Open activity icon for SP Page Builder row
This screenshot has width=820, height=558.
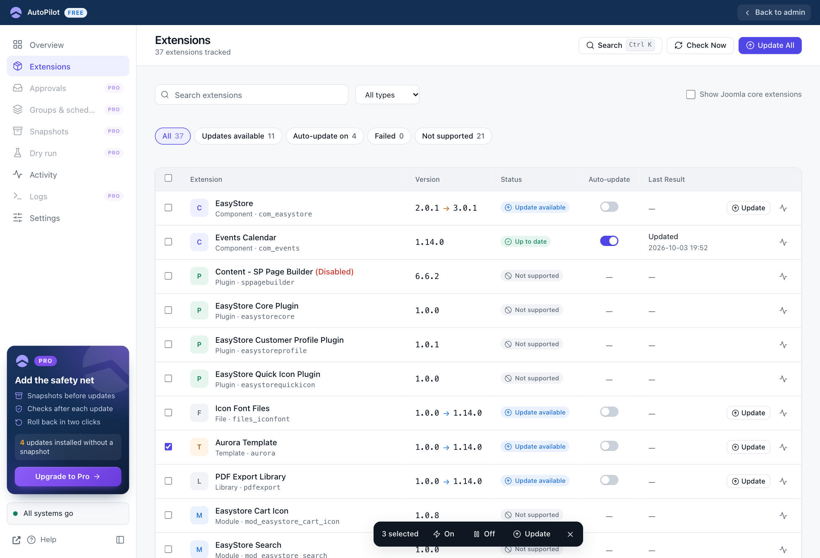pyautogui.click(x=783, y=276)
